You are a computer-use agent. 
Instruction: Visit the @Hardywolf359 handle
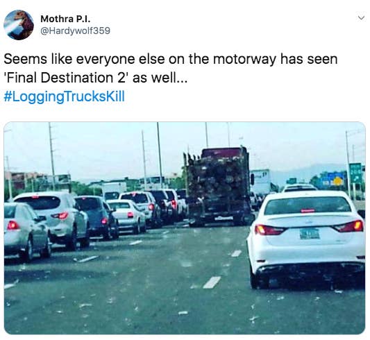(75, 31)
